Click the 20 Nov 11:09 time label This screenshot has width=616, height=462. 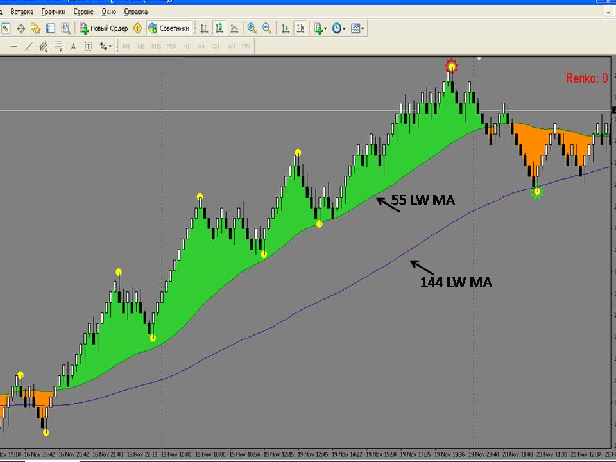pyautogui.click(x=518, y=454)
